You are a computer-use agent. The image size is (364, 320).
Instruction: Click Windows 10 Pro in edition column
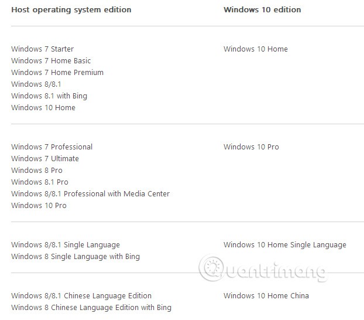[251, 147]
